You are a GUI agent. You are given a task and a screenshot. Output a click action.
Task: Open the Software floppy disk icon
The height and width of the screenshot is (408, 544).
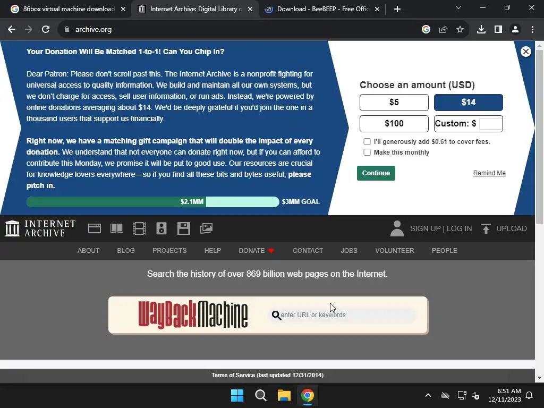coord(183,228)
